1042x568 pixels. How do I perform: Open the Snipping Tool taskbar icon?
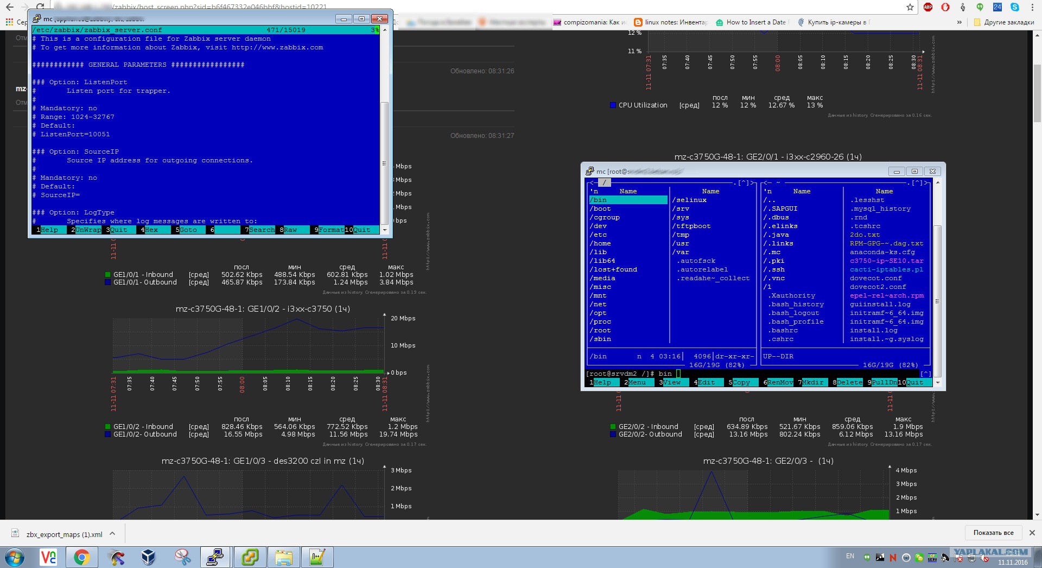pos(182,557)
